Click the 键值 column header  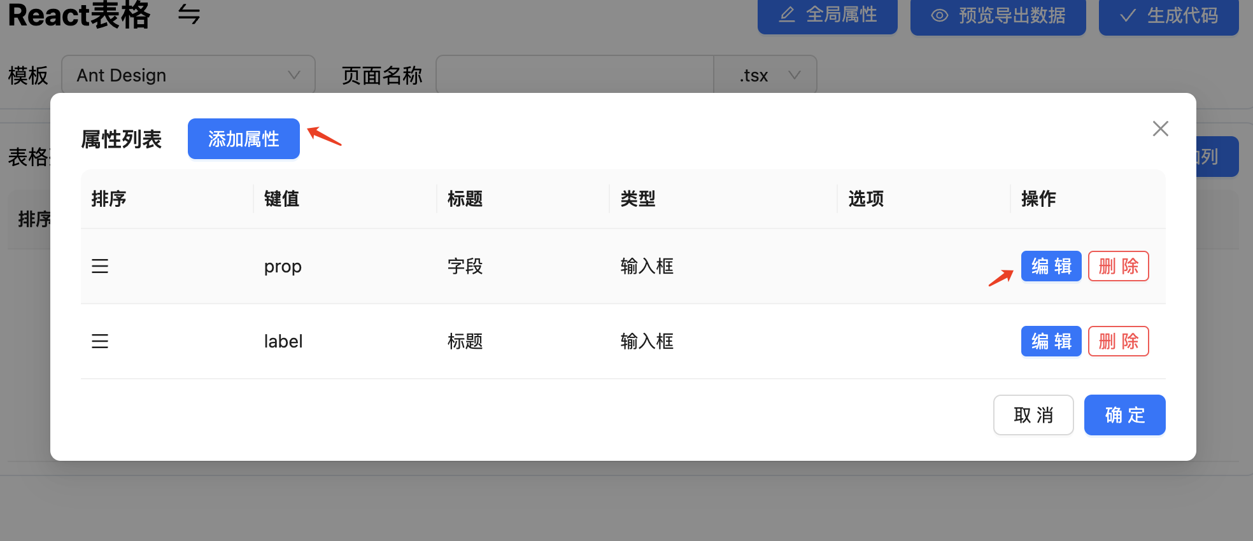[x=281, y=199]
